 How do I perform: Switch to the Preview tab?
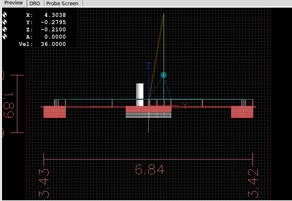pyautogui.click(x=14, y=3)
